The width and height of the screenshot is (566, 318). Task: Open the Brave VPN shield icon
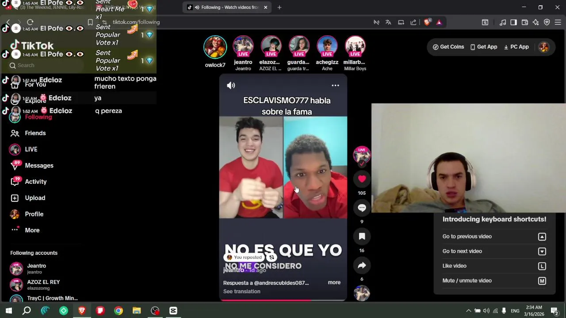point(547,22)
